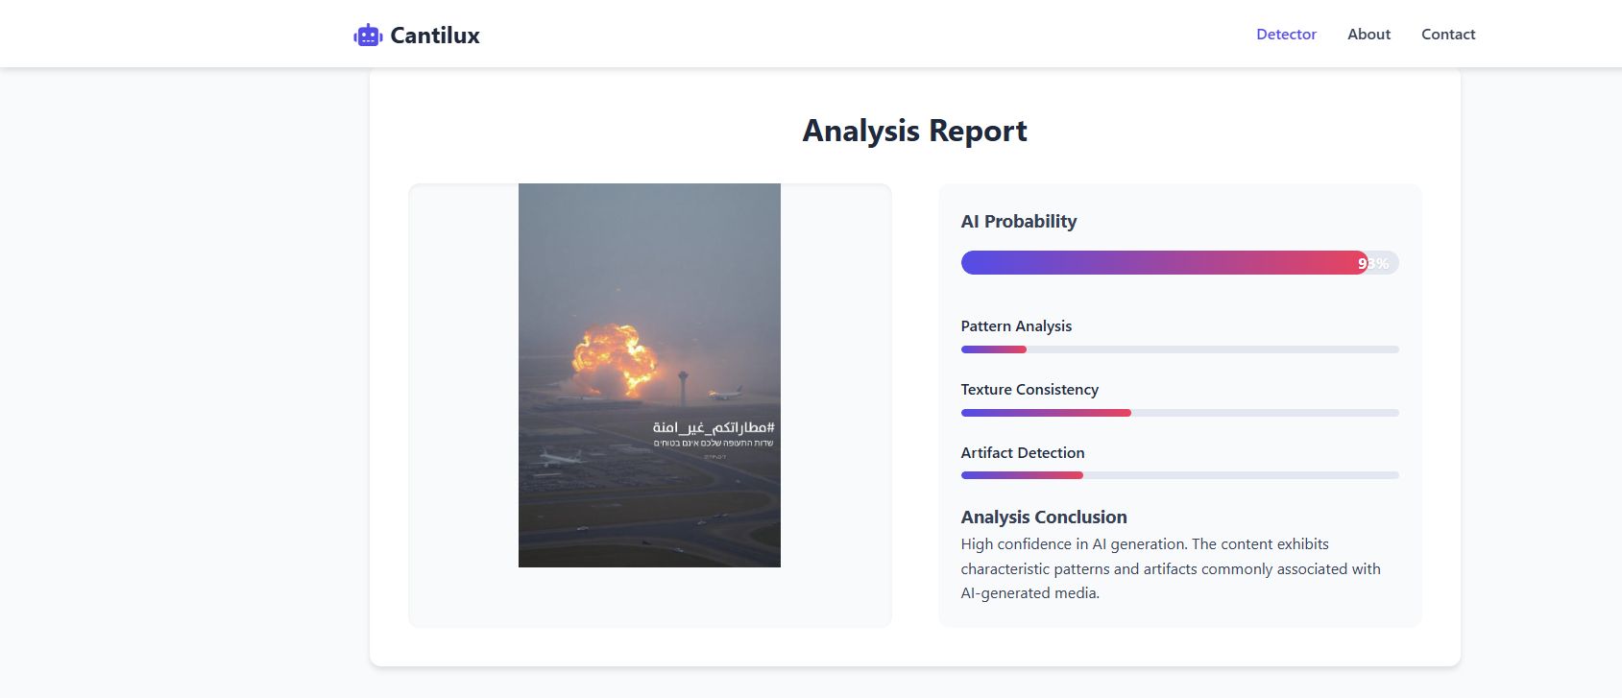The width and height of the screenshot is (1622, 698).
Task: Click the percentage value on probability bar
Action: click(1373, 263)
